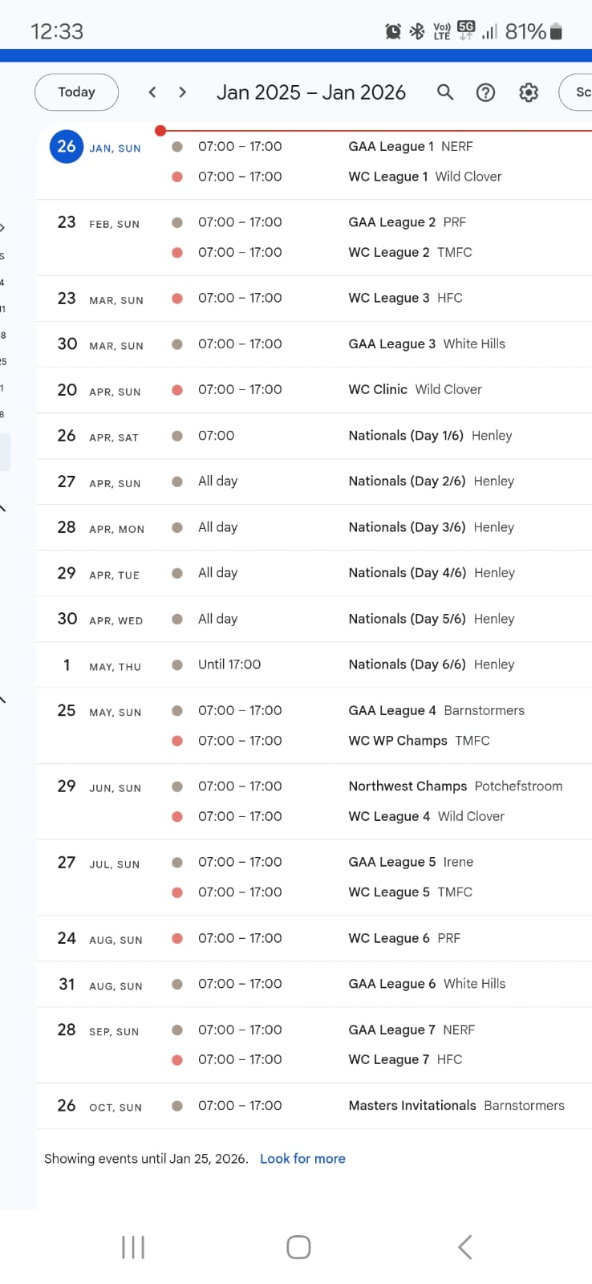Image resolution: width=592 pixels, height=1284 pixels.
Task: Open the WC WP Champs TMFC event
Action: (x=419, y=741)
